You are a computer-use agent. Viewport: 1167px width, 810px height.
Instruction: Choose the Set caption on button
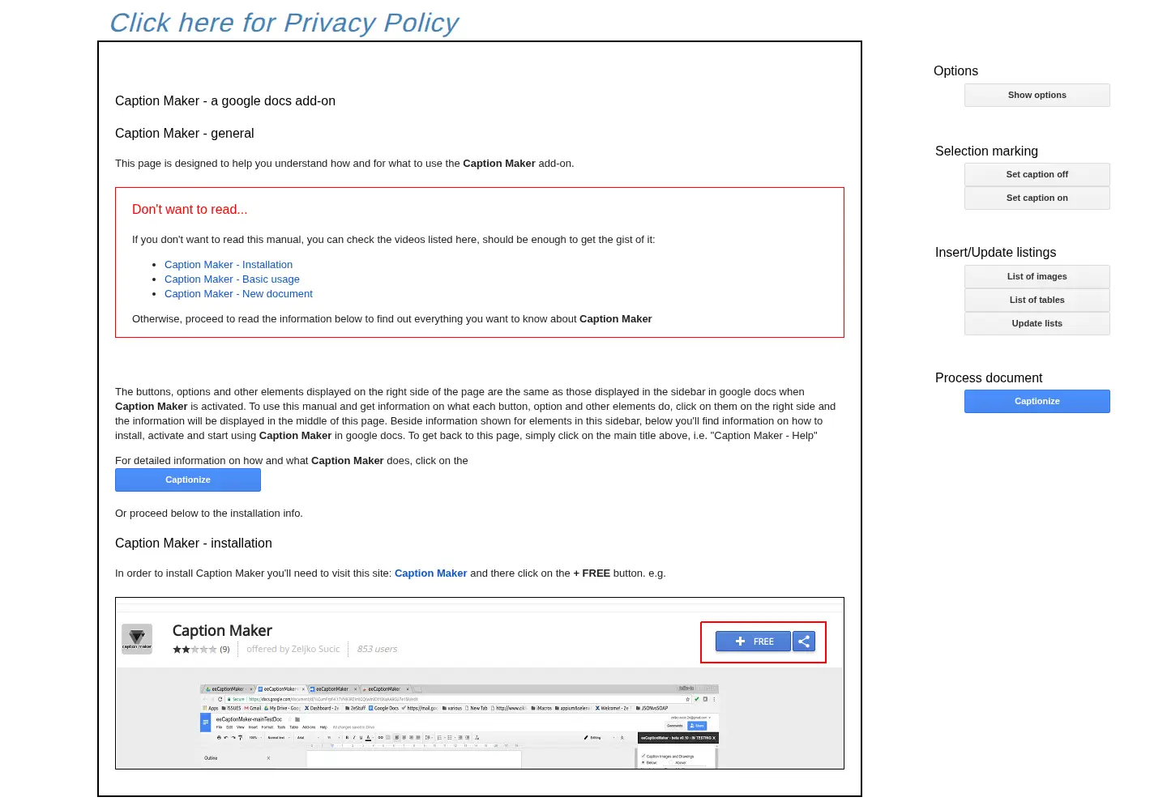pyautogui.click(x=1037, y=198)
